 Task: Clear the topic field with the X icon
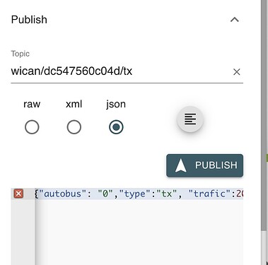(236, 72)
